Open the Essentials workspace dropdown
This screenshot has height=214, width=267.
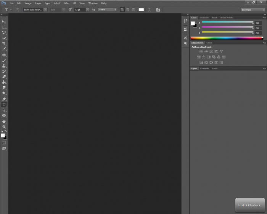253,10
